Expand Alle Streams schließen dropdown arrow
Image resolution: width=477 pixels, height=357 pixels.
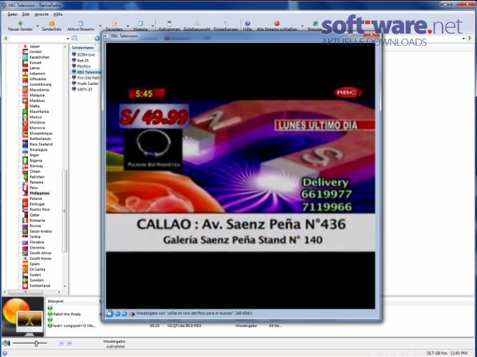coord(302,26)
